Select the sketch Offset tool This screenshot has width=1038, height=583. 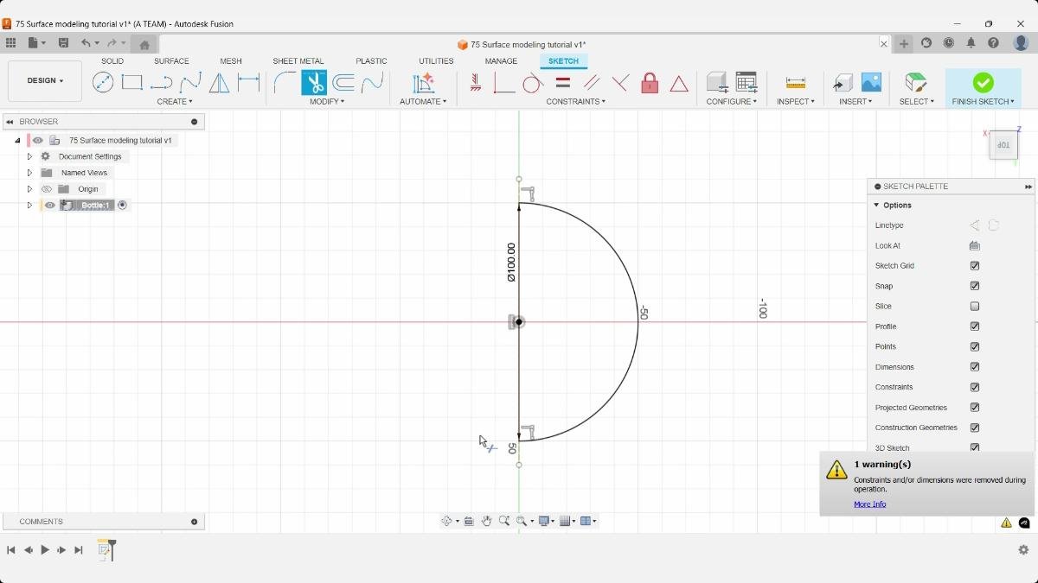[x=343, y=83]
